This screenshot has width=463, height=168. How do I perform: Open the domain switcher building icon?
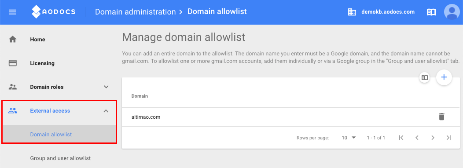[352, 12]
